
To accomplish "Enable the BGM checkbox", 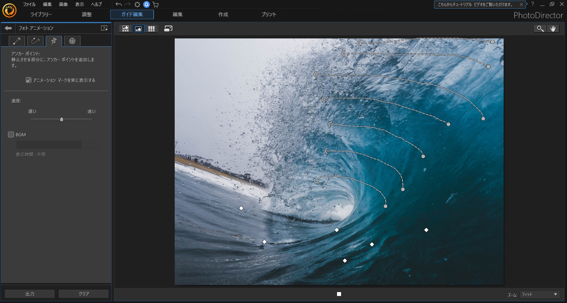I will pyautogui.click(x=11, y=135).
